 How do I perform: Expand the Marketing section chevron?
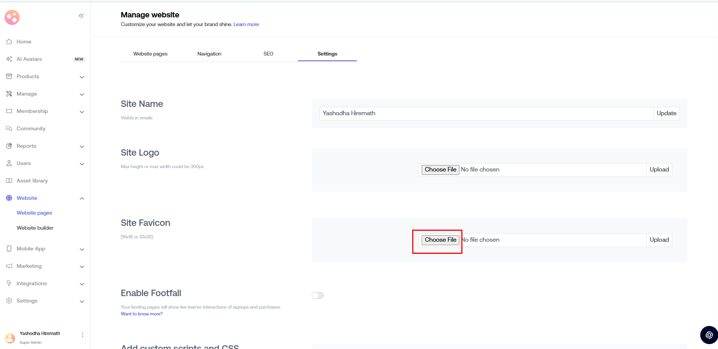point(82,267)
